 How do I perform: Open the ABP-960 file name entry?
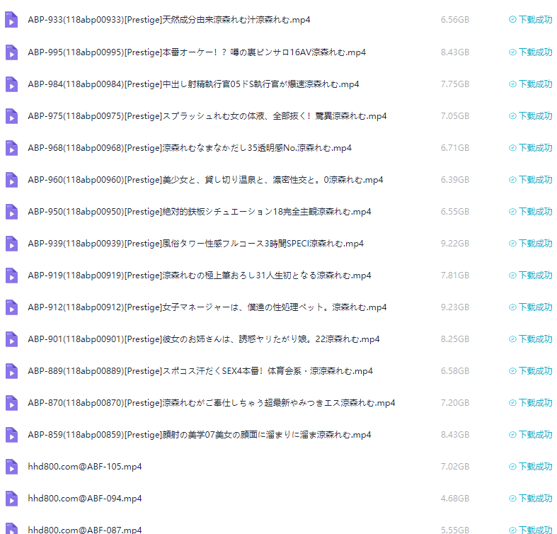205,180
